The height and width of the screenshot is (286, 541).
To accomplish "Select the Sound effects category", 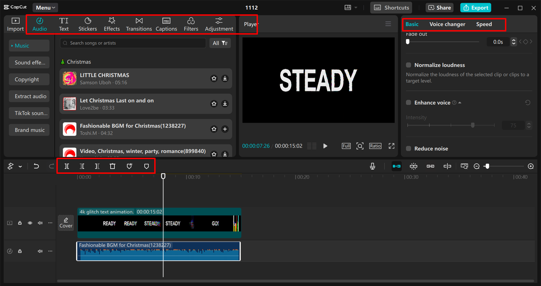I will point(30,62).
